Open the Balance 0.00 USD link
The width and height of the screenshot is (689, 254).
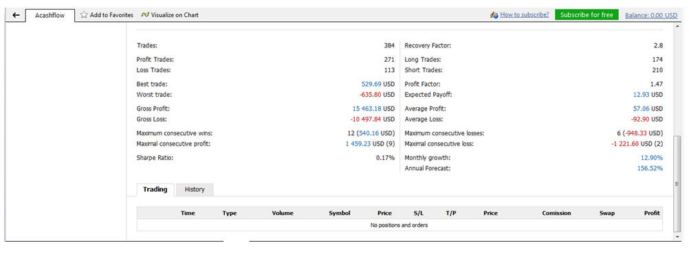click(x=651, y=15)
